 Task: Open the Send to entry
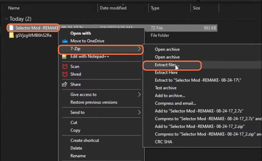tap(77, 112)
